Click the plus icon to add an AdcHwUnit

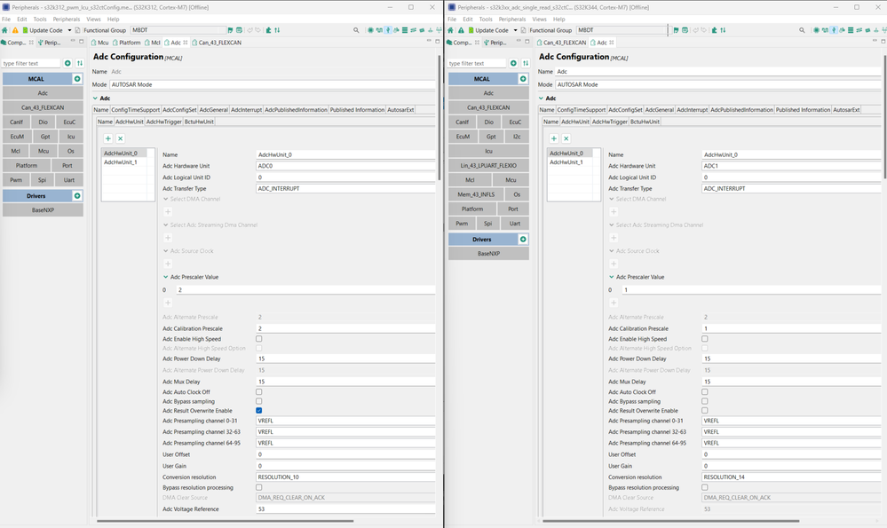pyautogui.click(x=107, y=138)
